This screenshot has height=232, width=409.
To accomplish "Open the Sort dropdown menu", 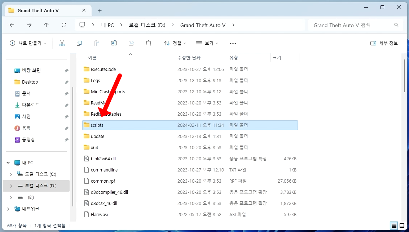I will 175,43.
